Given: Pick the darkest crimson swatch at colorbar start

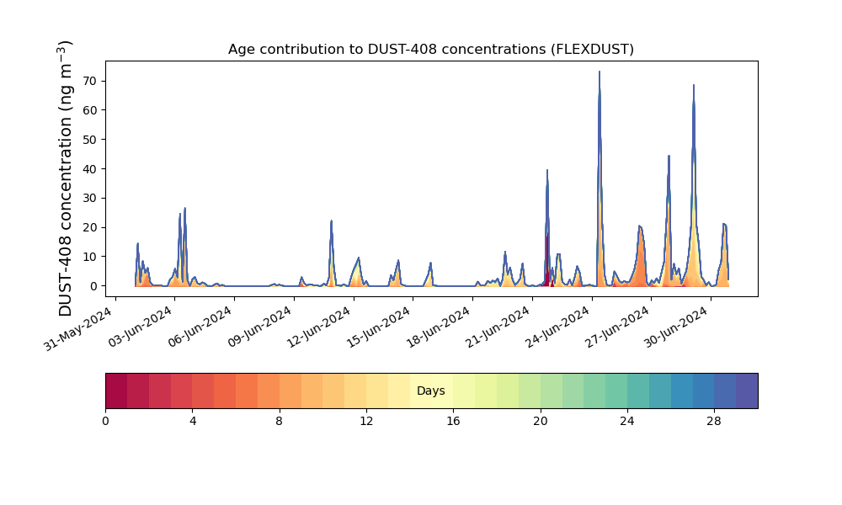Looking at the screenshot, I should click(116, 391).
